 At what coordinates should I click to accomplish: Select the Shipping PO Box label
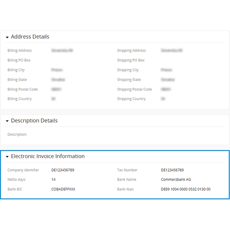(131, 60)
